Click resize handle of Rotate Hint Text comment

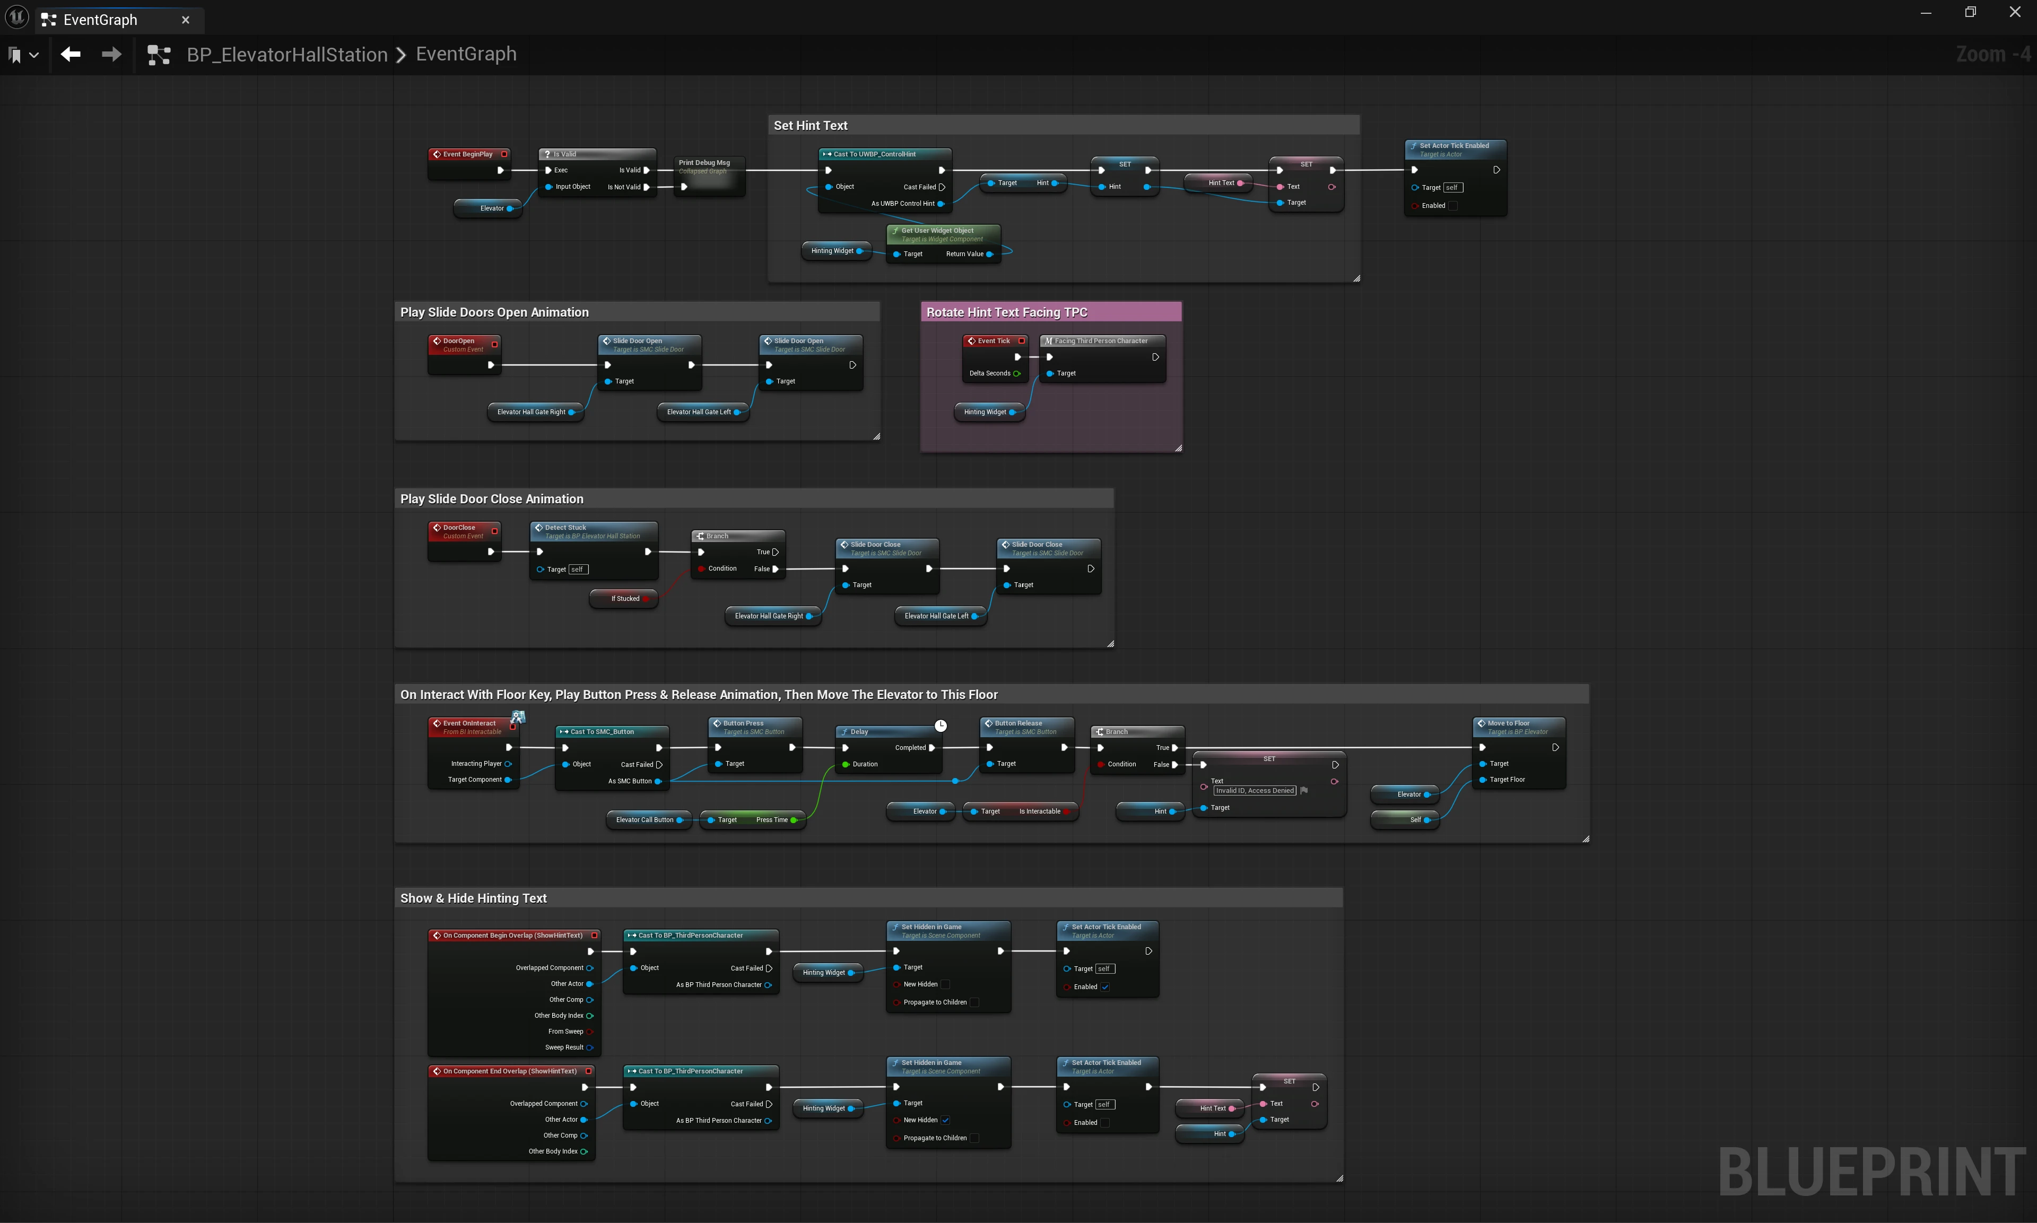(1178, 448)
